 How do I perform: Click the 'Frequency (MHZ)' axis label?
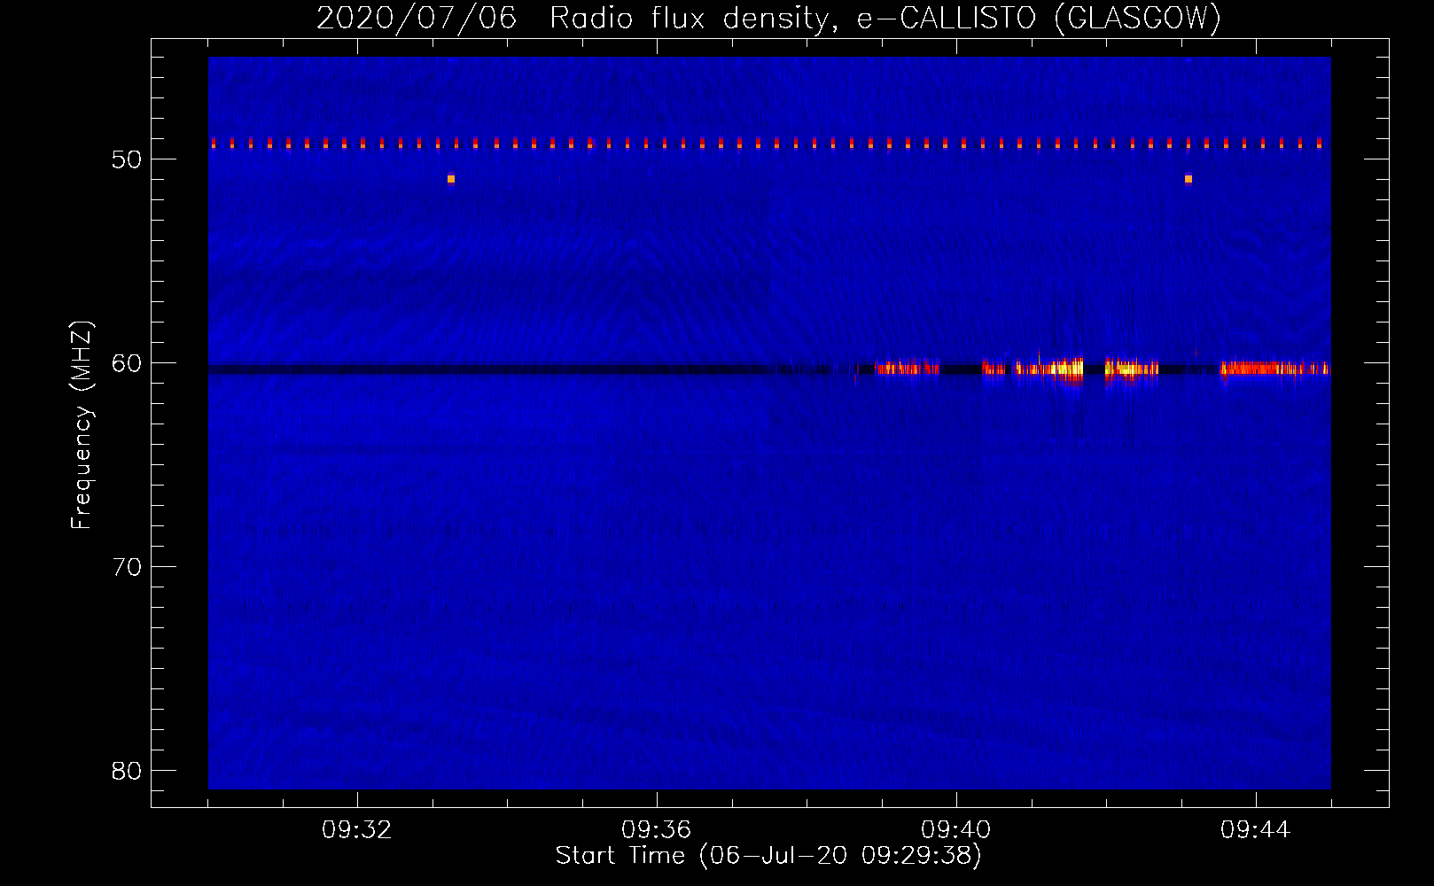pyautogui.click(x=82, y=425)
